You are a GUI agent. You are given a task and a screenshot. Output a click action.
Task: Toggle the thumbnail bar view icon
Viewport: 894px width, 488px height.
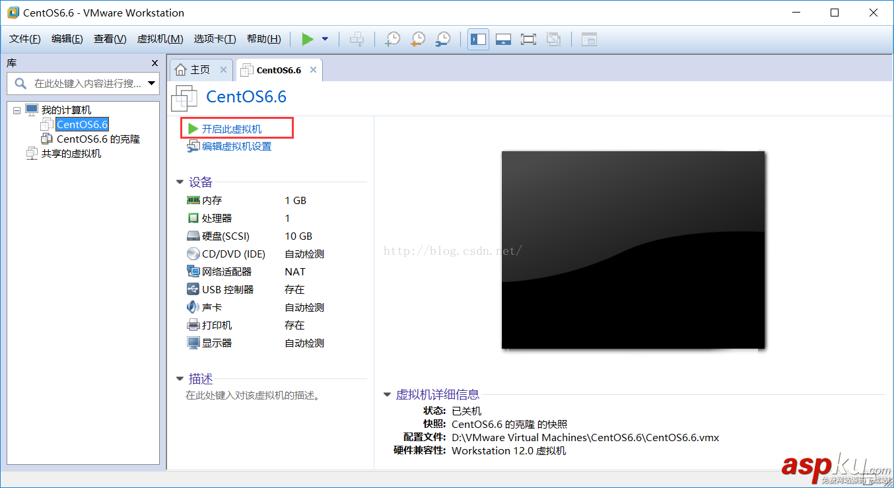[503, 40]
